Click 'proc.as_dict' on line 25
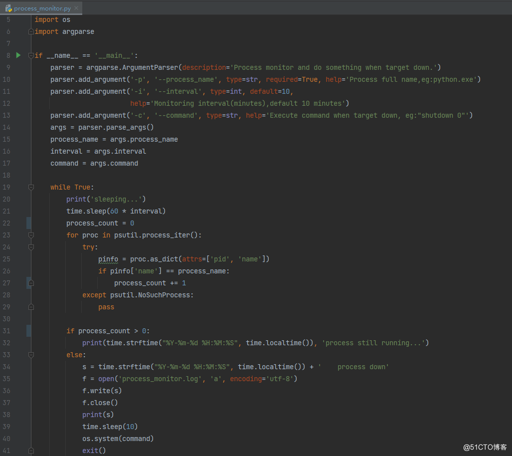Image resolution: width=512 pixels, height=456 pixels. [154, 259]
